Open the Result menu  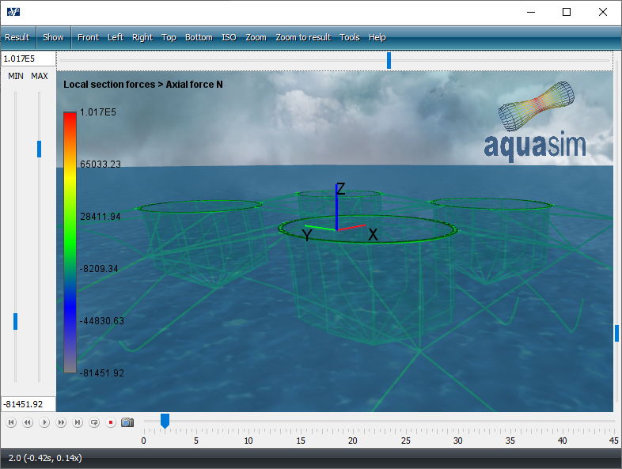click(x=17, y=37)
